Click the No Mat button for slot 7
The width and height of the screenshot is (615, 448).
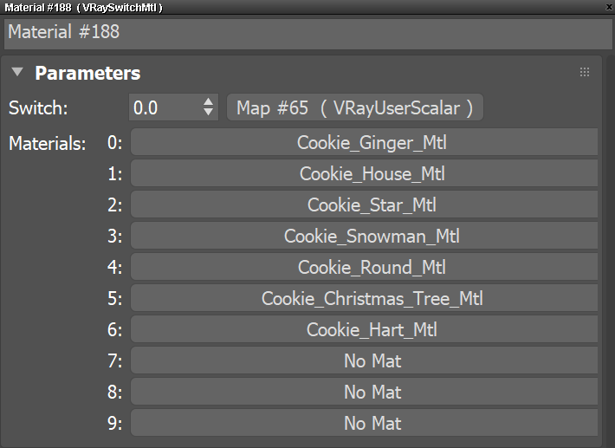(364, 360)
